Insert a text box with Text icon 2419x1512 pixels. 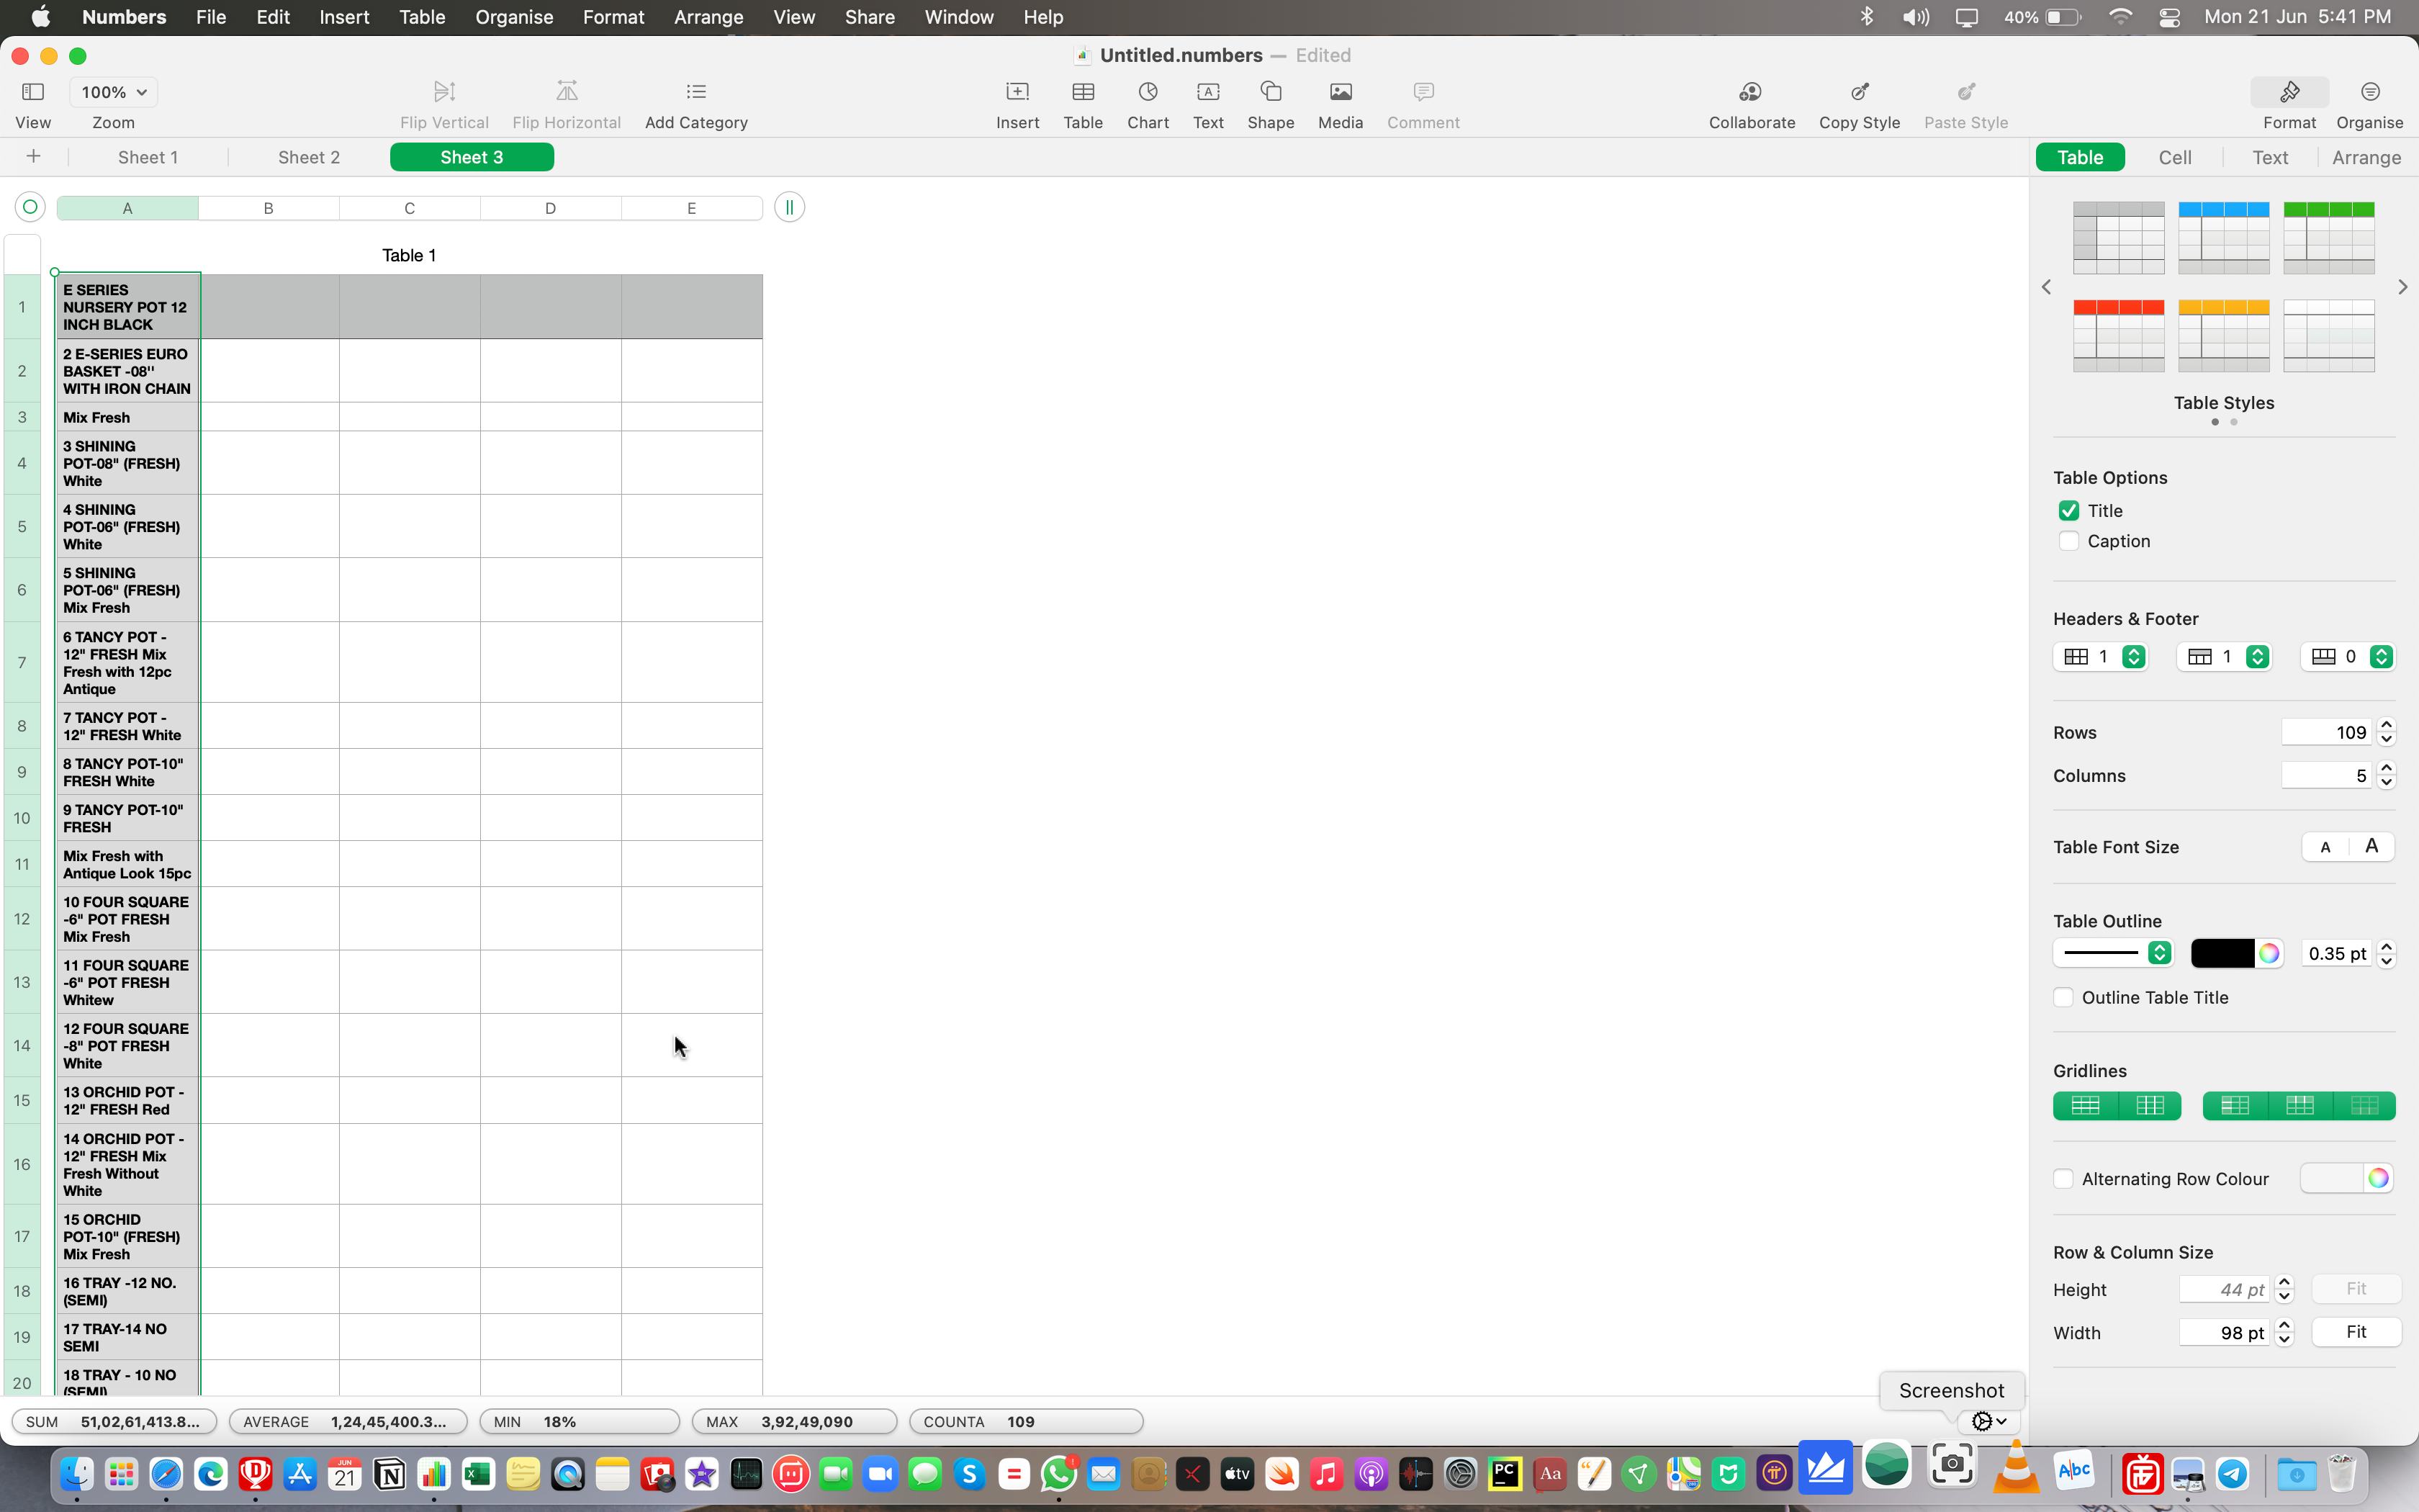pyautogui.click(x=1207, y=92)
